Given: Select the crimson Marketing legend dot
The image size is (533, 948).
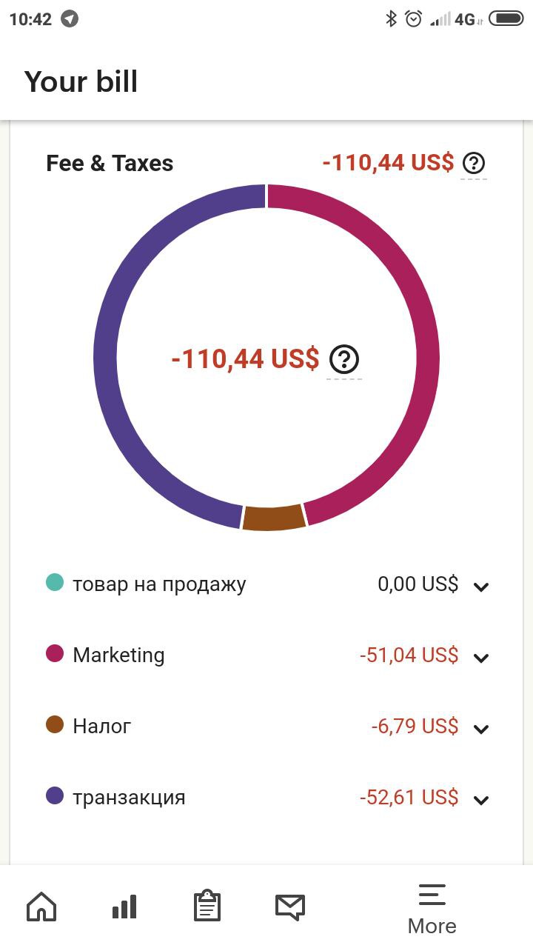Looking at the screenshot, I should [x=55, y=653].
